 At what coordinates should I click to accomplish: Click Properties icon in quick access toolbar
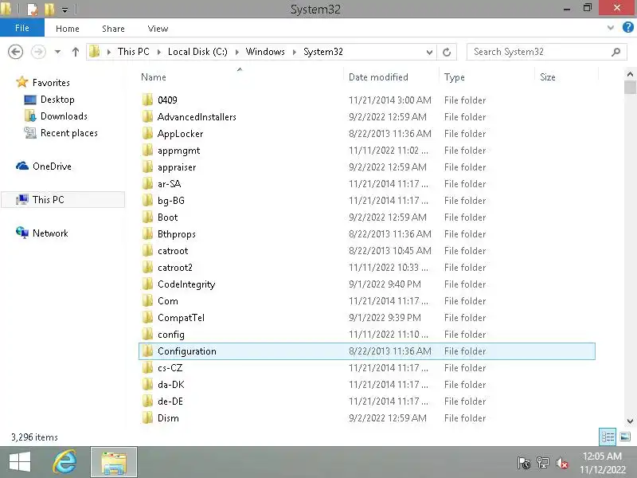32,10
